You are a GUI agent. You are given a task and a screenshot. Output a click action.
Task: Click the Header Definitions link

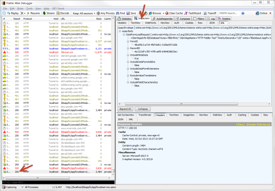[258, 124]
